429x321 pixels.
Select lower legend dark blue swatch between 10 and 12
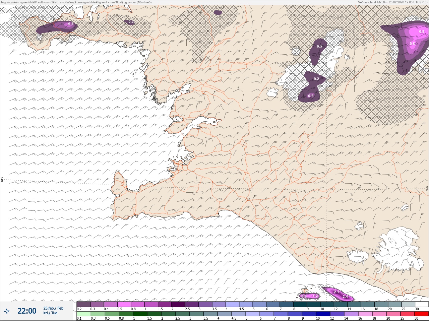[323, 314]
